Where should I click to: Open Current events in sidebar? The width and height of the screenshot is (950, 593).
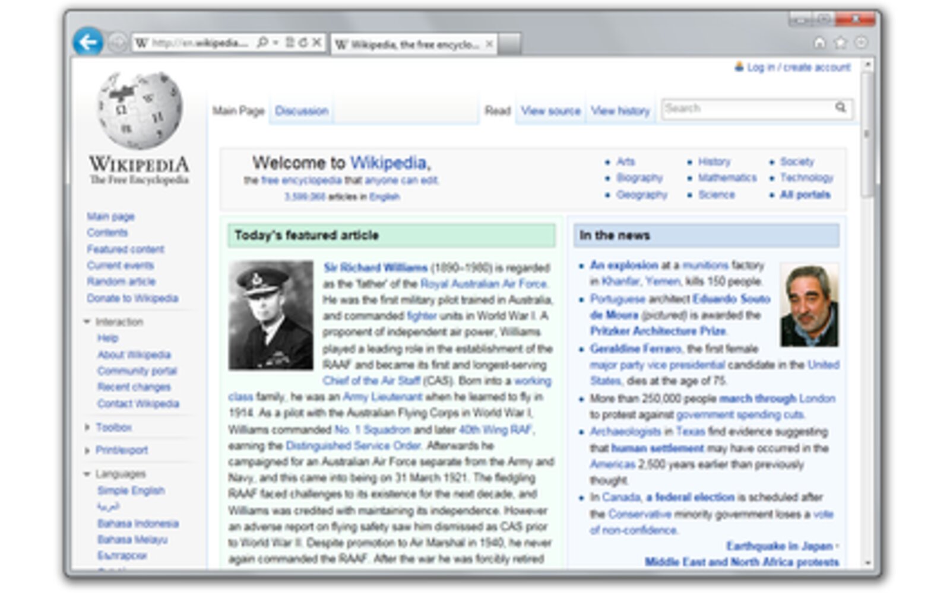121,265
